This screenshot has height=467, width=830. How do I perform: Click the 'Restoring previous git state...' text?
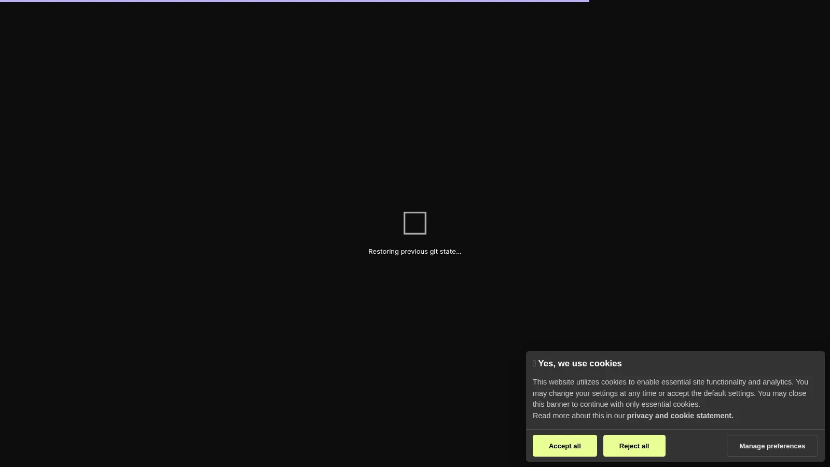click(415, 251)
